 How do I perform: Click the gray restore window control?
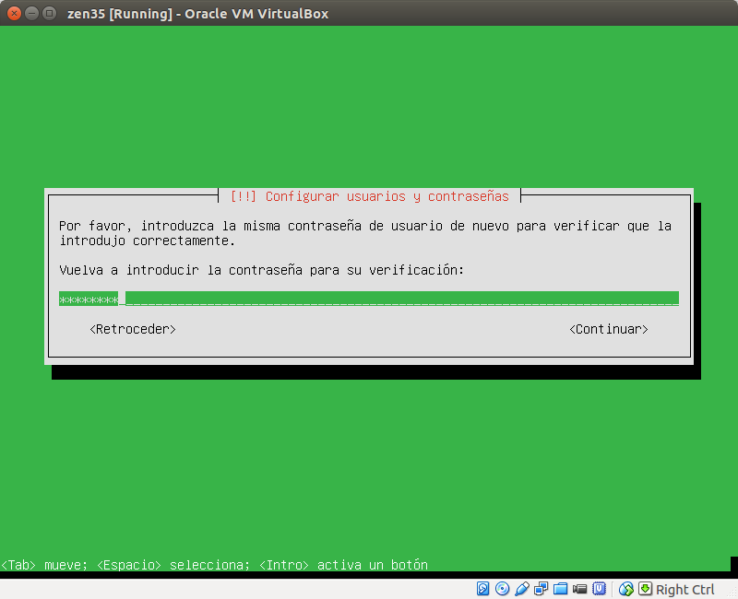[47, 14]
